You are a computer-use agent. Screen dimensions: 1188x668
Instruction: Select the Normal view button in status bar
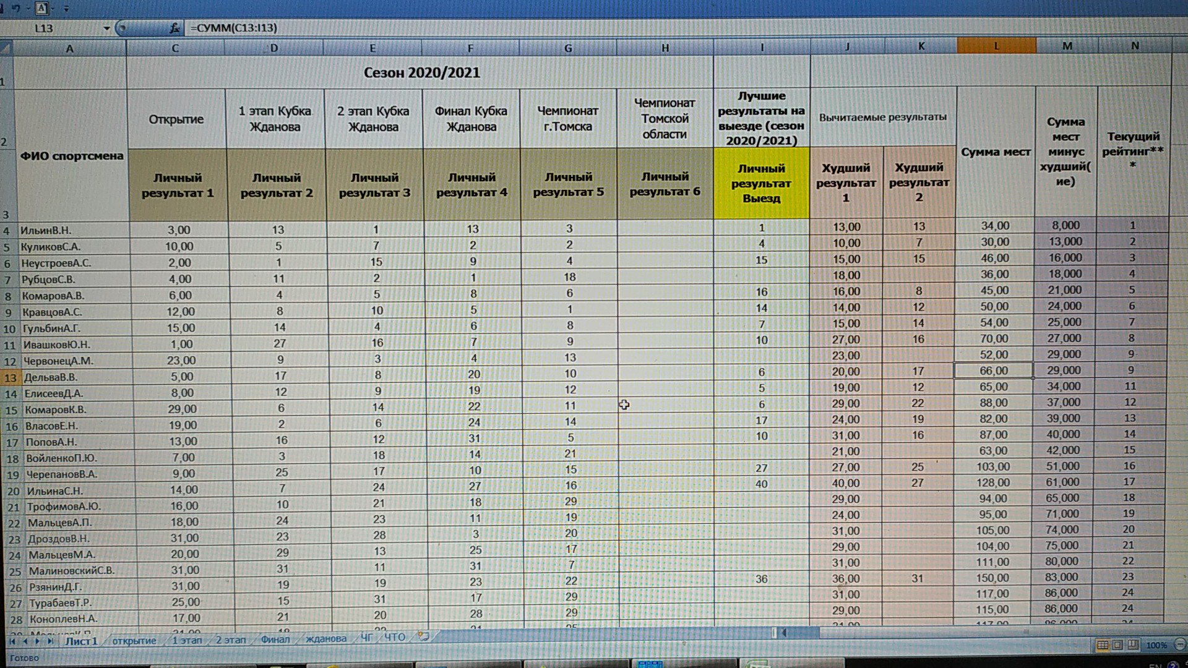point(1103,645)
